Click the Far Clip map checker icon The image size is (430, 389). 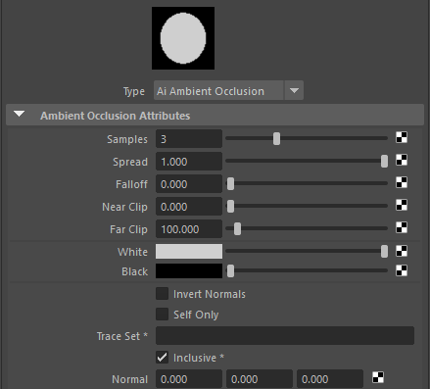(402, 227)
